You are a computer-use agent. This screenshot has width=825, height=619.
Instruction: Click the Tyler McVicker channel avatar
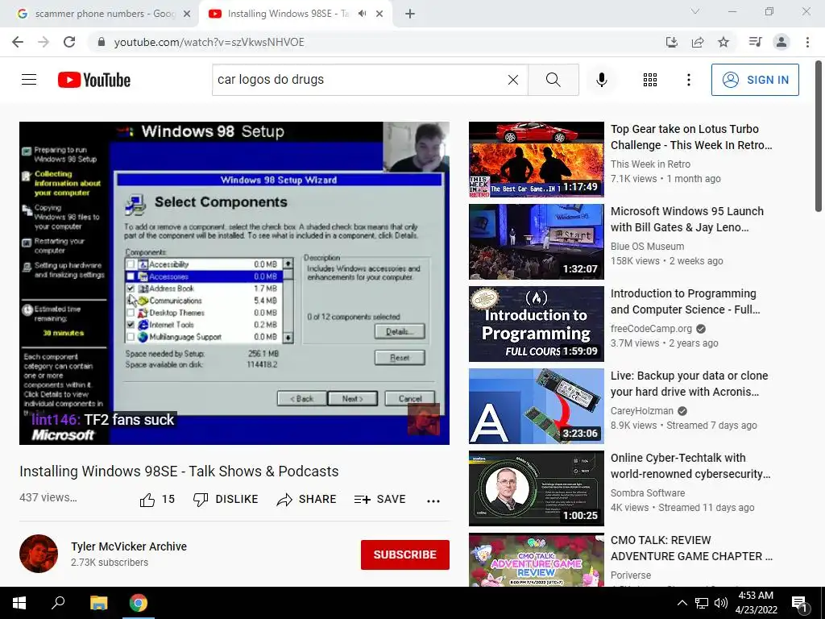[x=39, y=554]
